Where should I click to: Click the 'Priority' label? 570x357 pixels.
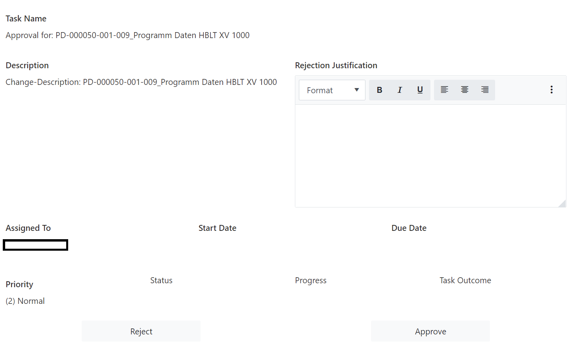tap(19, 284)
